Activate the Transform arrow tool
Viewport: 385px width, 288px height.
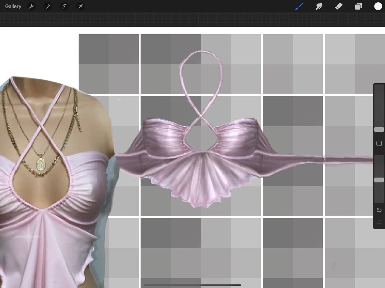(81, 6)
